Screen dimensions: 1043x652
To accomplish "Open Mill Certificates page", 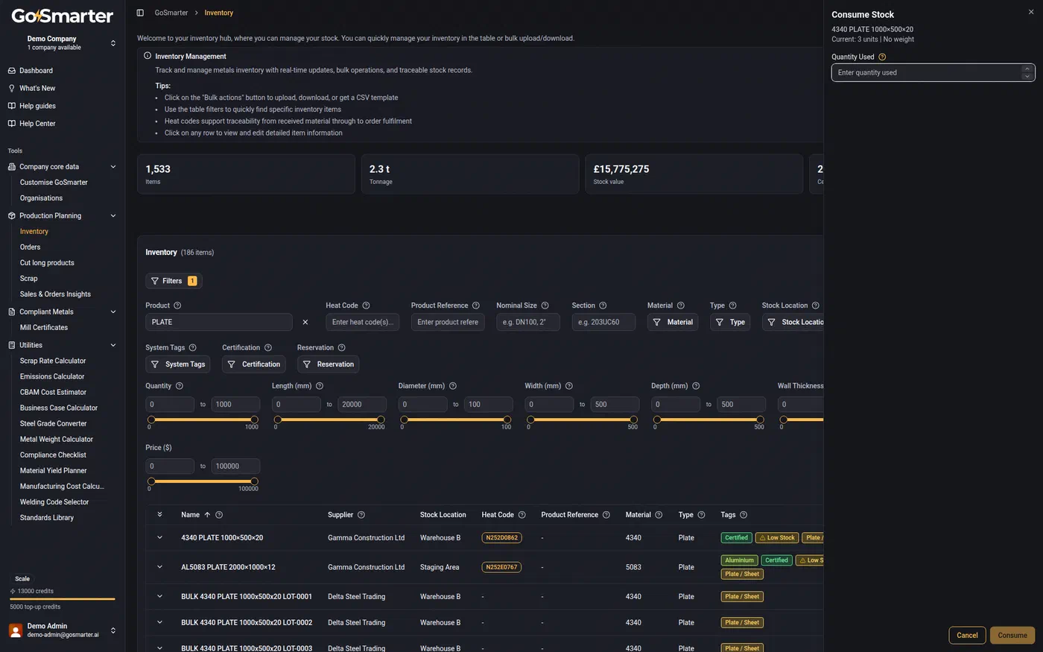I will coord(44,328).
